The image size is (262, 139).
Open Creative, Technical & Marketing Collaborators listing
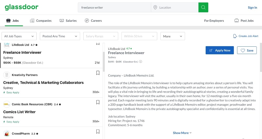[43, 83]
